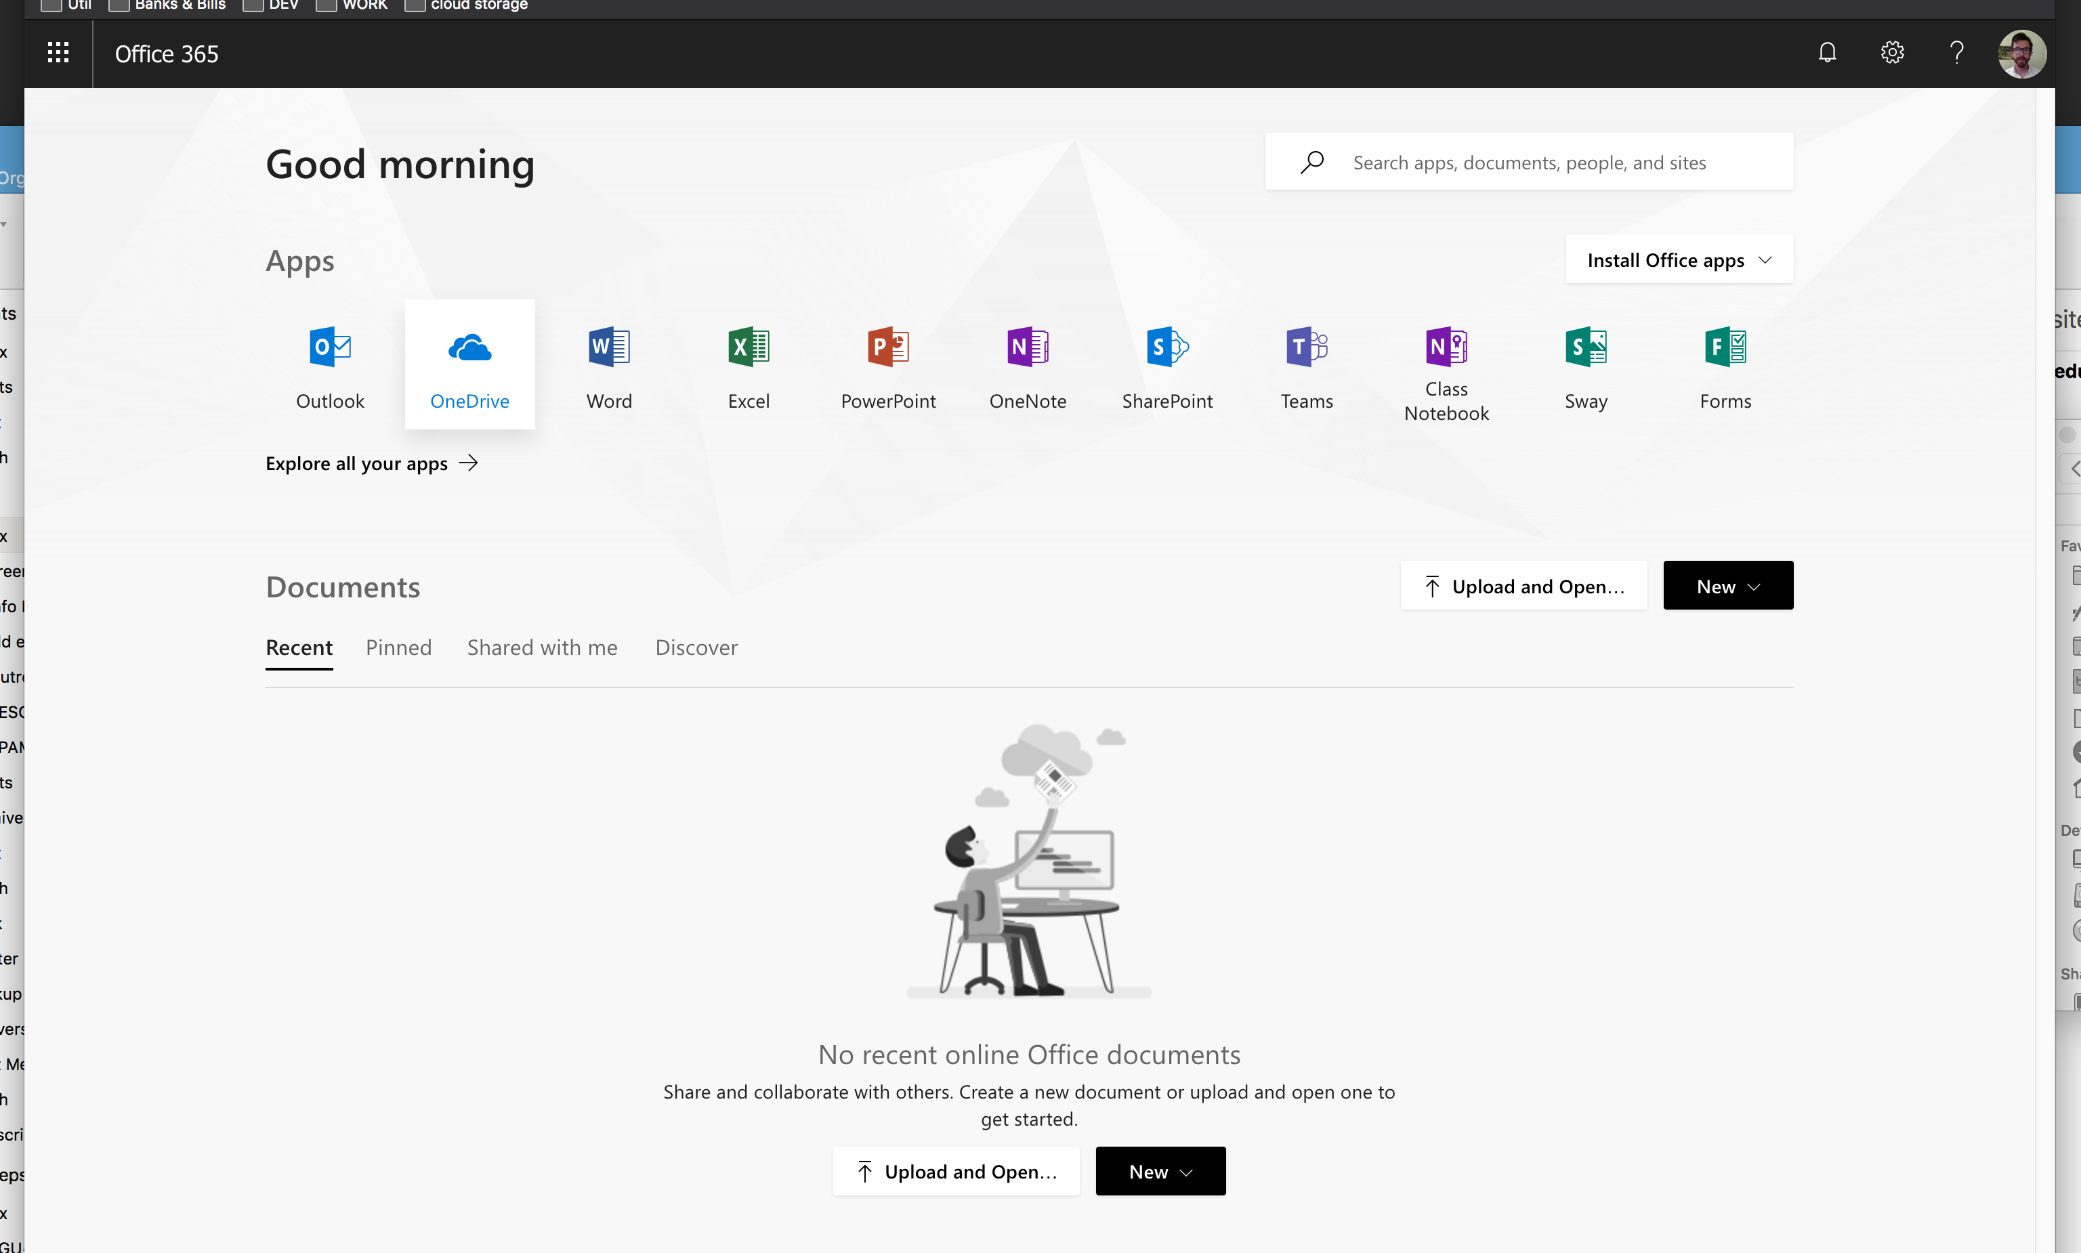Open the notifications bell

click(x=1827, y=54)
